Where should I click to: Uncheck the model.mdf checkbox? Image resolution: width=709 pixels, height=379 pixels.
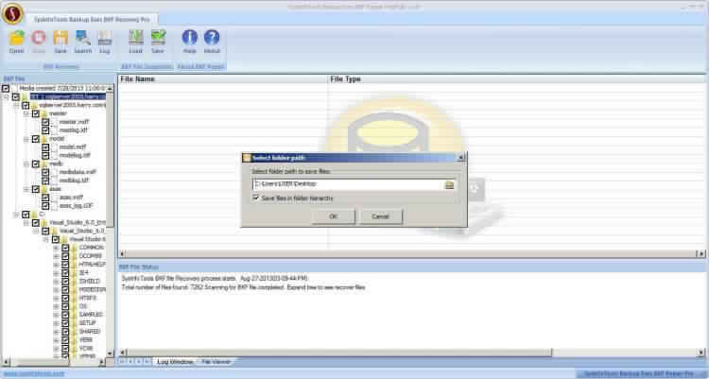(x=45, y=147)
